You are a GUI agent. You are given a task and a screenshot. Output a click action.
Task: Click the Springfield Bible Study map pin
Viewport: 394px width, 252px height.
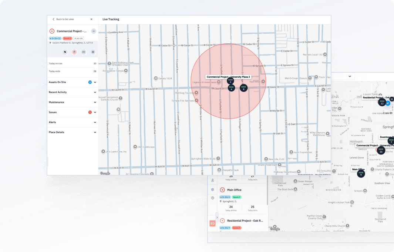tap(218, 159)
